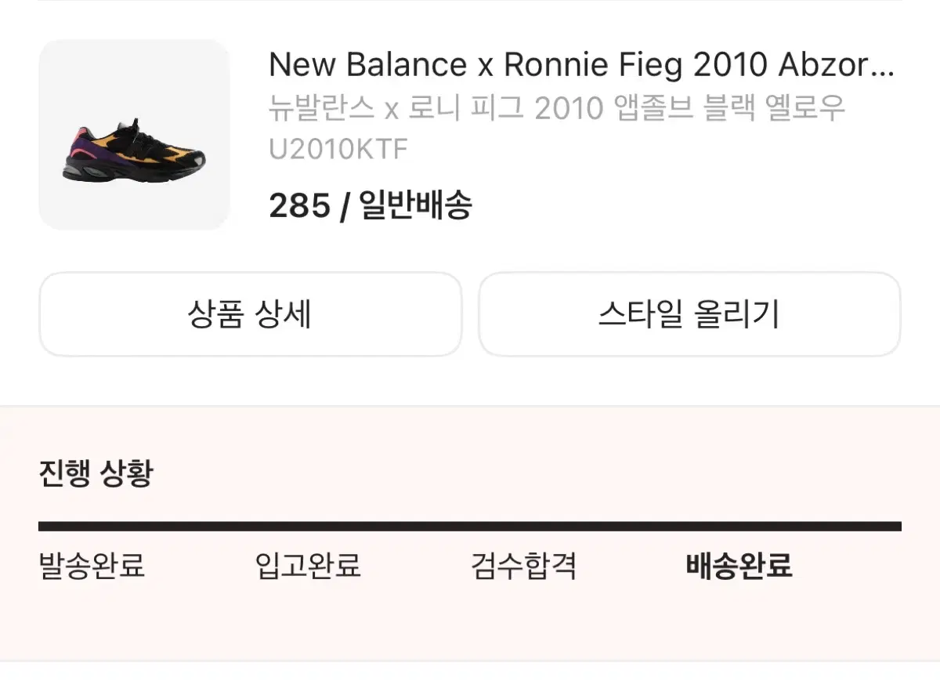Open the sneaker product thumbnail
The height and width of the screenshot is (681, 940).
(134, 134)
